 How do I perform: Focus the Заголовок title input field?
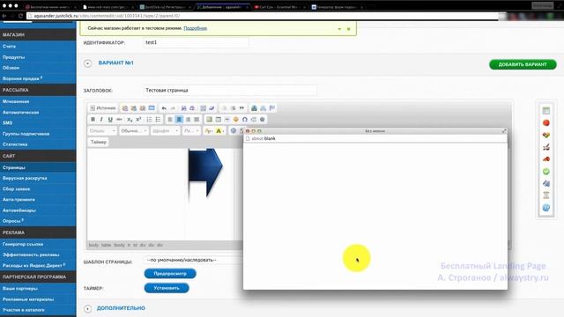[x=230, y=90]
